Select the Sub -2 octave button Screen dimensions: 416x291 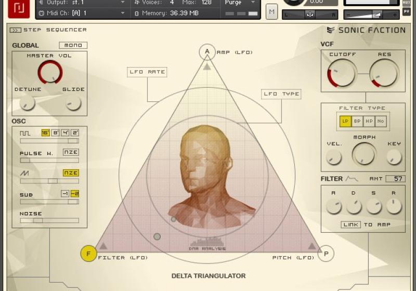point(75,194)
